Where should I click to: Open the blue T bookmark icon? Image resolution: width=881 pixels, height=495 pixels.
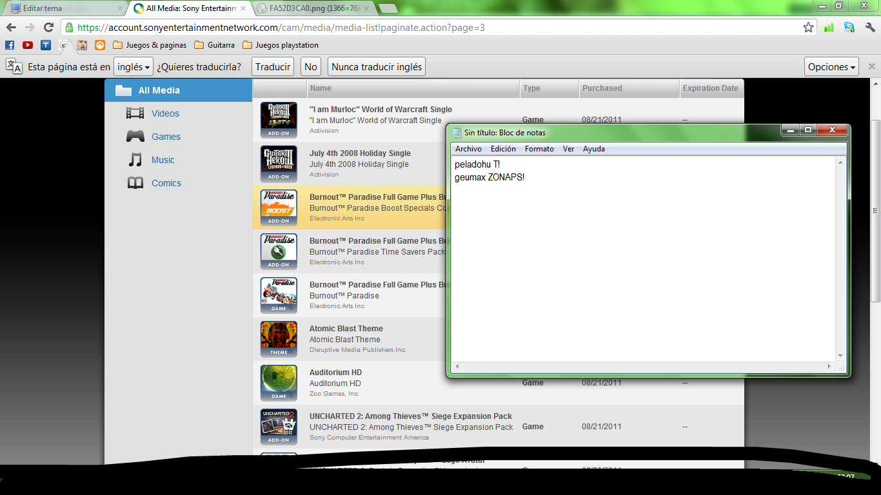click(46, 45)
